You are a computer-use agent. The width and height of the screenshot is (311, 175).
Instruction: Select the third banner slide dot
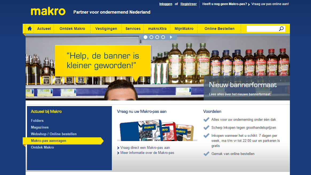157,37
